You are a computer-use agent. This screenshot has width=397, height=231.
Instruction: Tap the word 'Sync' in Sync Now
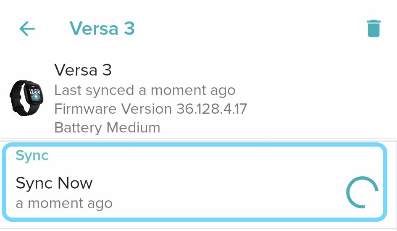[34, 183]
